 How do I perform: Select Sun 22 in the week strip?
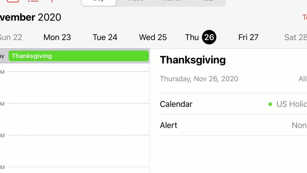click(11, 37)
